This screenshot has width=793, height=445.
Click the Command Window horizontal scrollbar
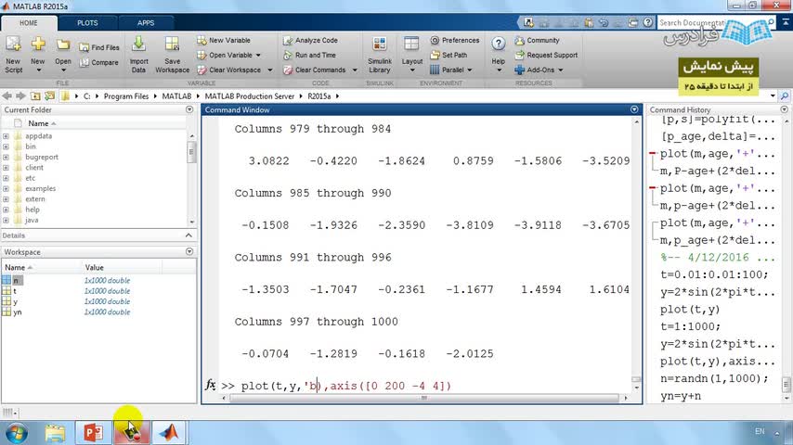click(x=423, y=398)
